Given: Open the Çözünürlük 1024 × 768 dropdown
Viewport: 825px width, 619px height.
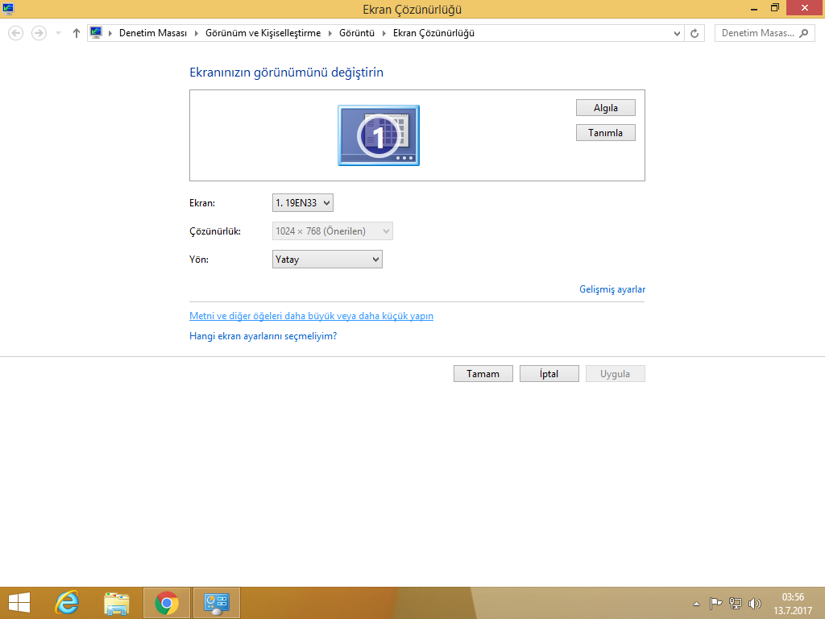Looking at the screenshot, I should (333, 231).
